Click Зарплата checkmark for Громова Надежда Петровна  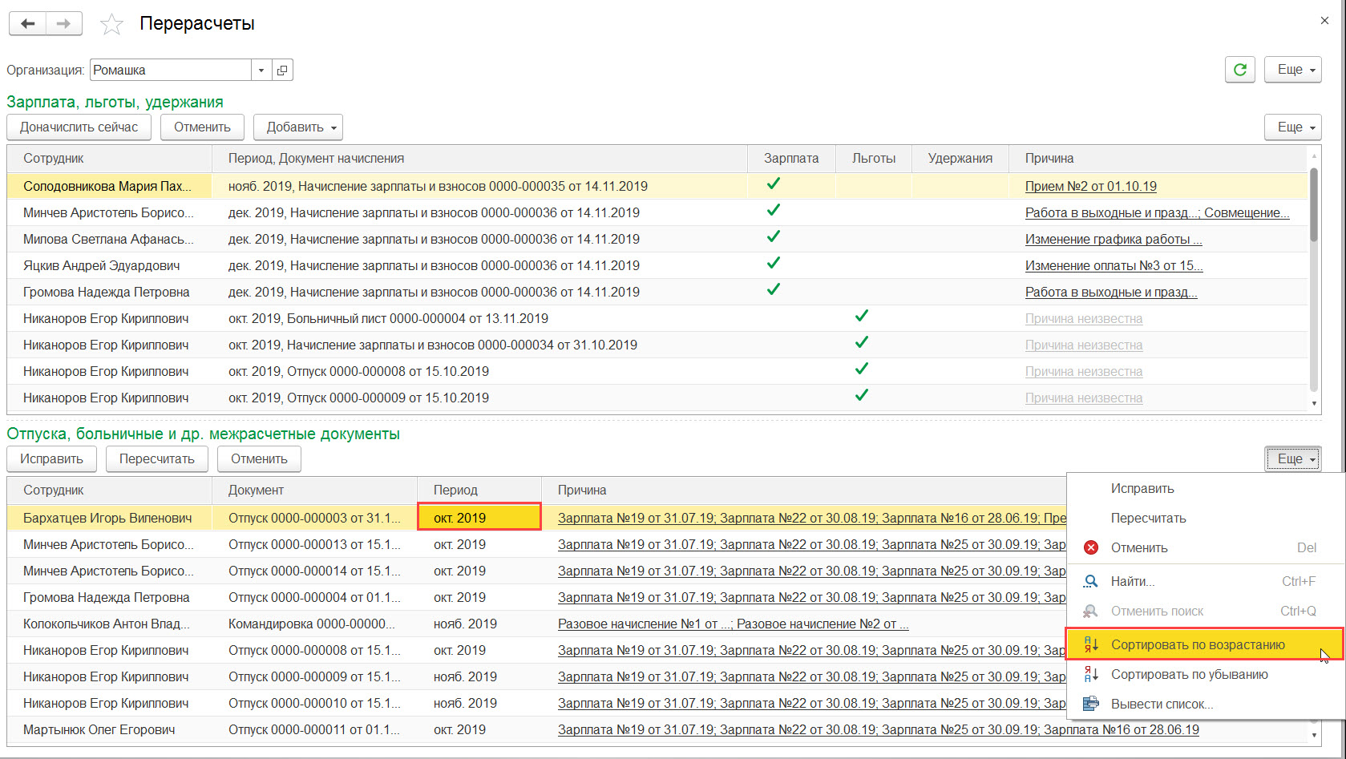(773, 290)
